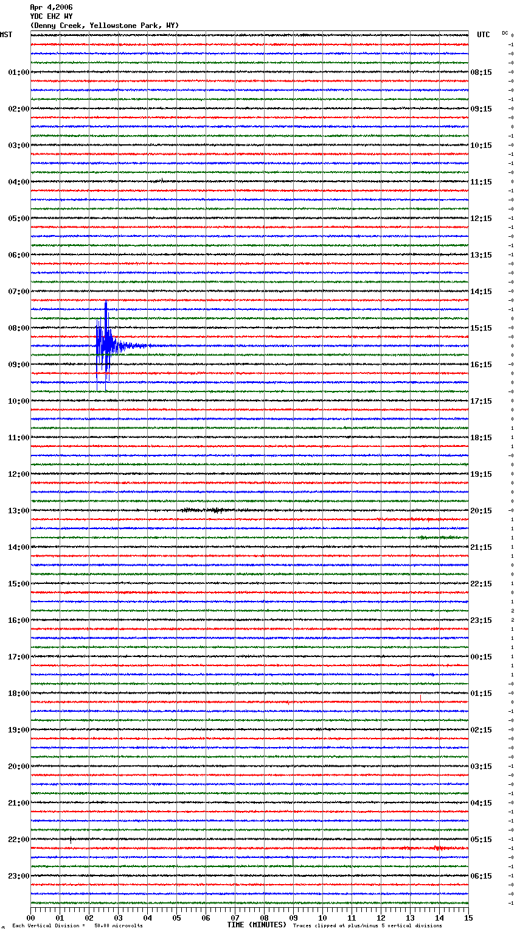517x934 pixels.
Task: Click the MST time label '15:00'
Action: point(19,584)
